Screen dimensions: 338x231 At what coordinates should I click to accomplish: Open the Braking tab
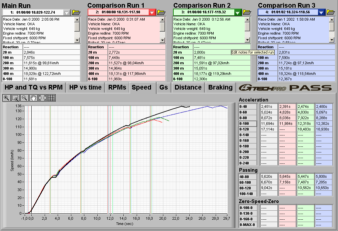point(220,88)
